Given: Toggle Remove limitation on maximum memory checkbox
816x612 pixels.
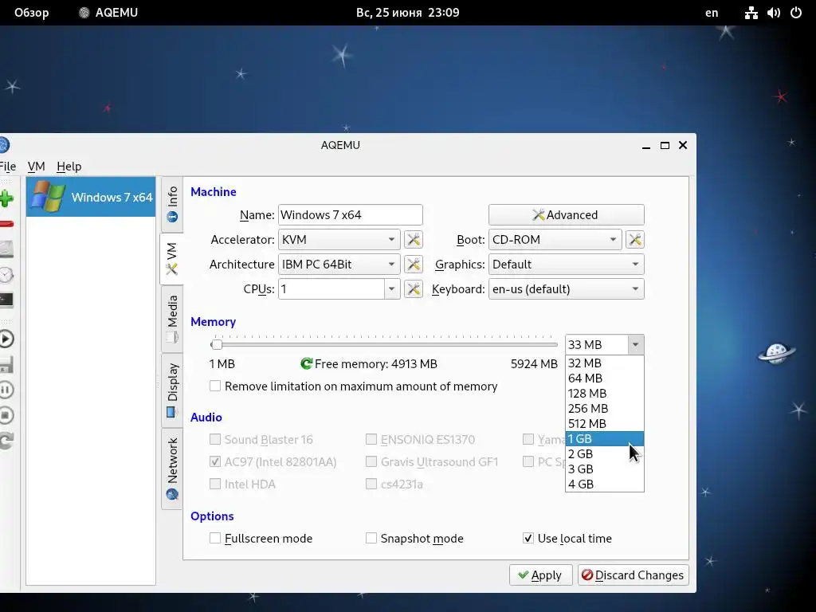Looking at the screenshot, I should click(x=215, y=386).
